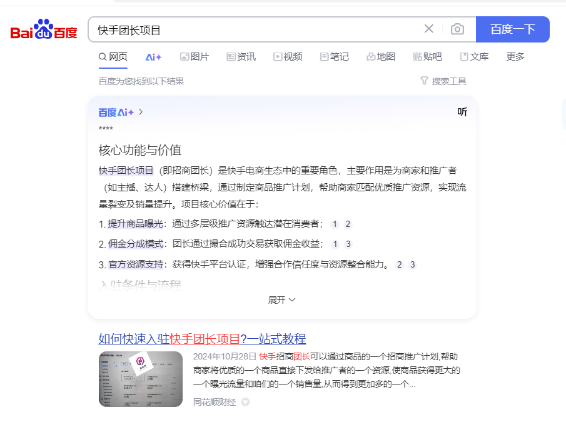Screen dimensions: 566x422
Task: Click citation 3 after 官方资源支持 line
Action: [x=413, y=265]
